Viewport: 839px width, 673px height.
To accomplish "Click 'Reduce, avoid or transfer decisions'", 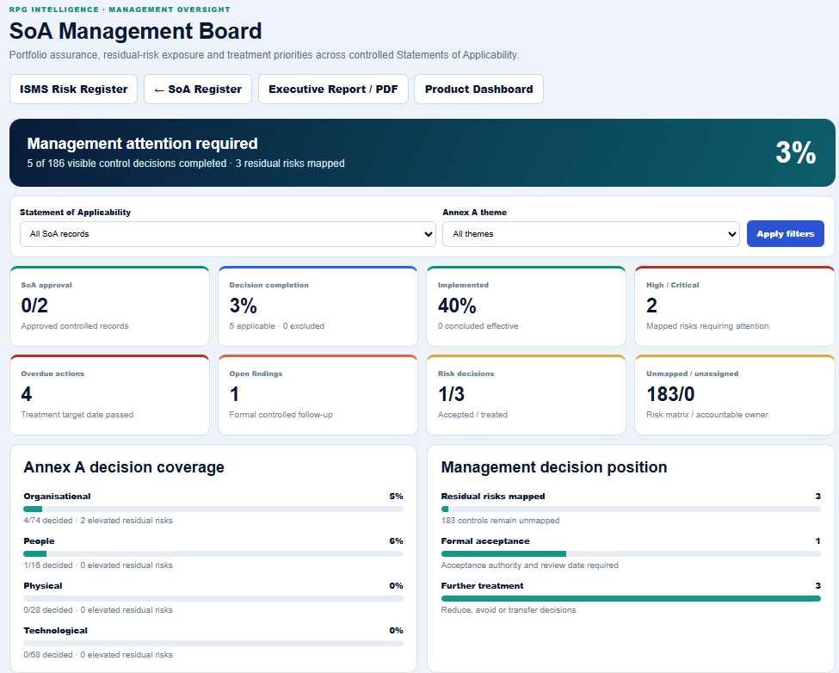I will click(509, 610).
